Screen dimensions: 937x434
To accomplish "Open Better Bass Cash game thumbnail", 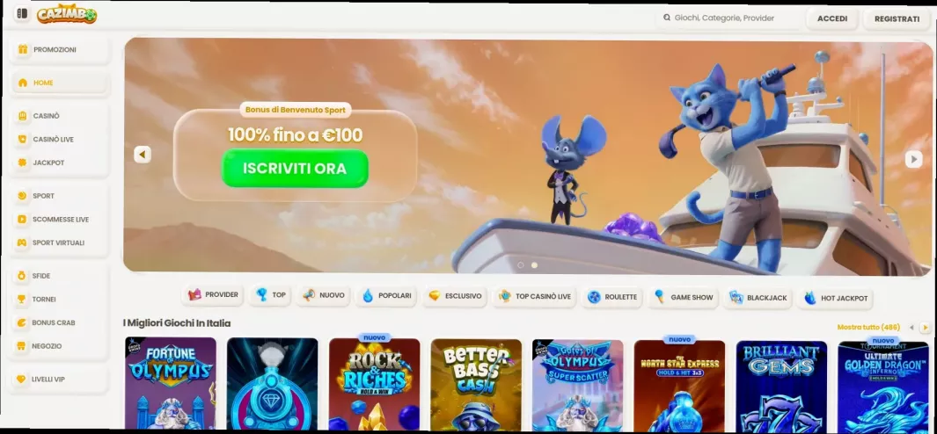I will pyautogui.click(x=476, y=385).
